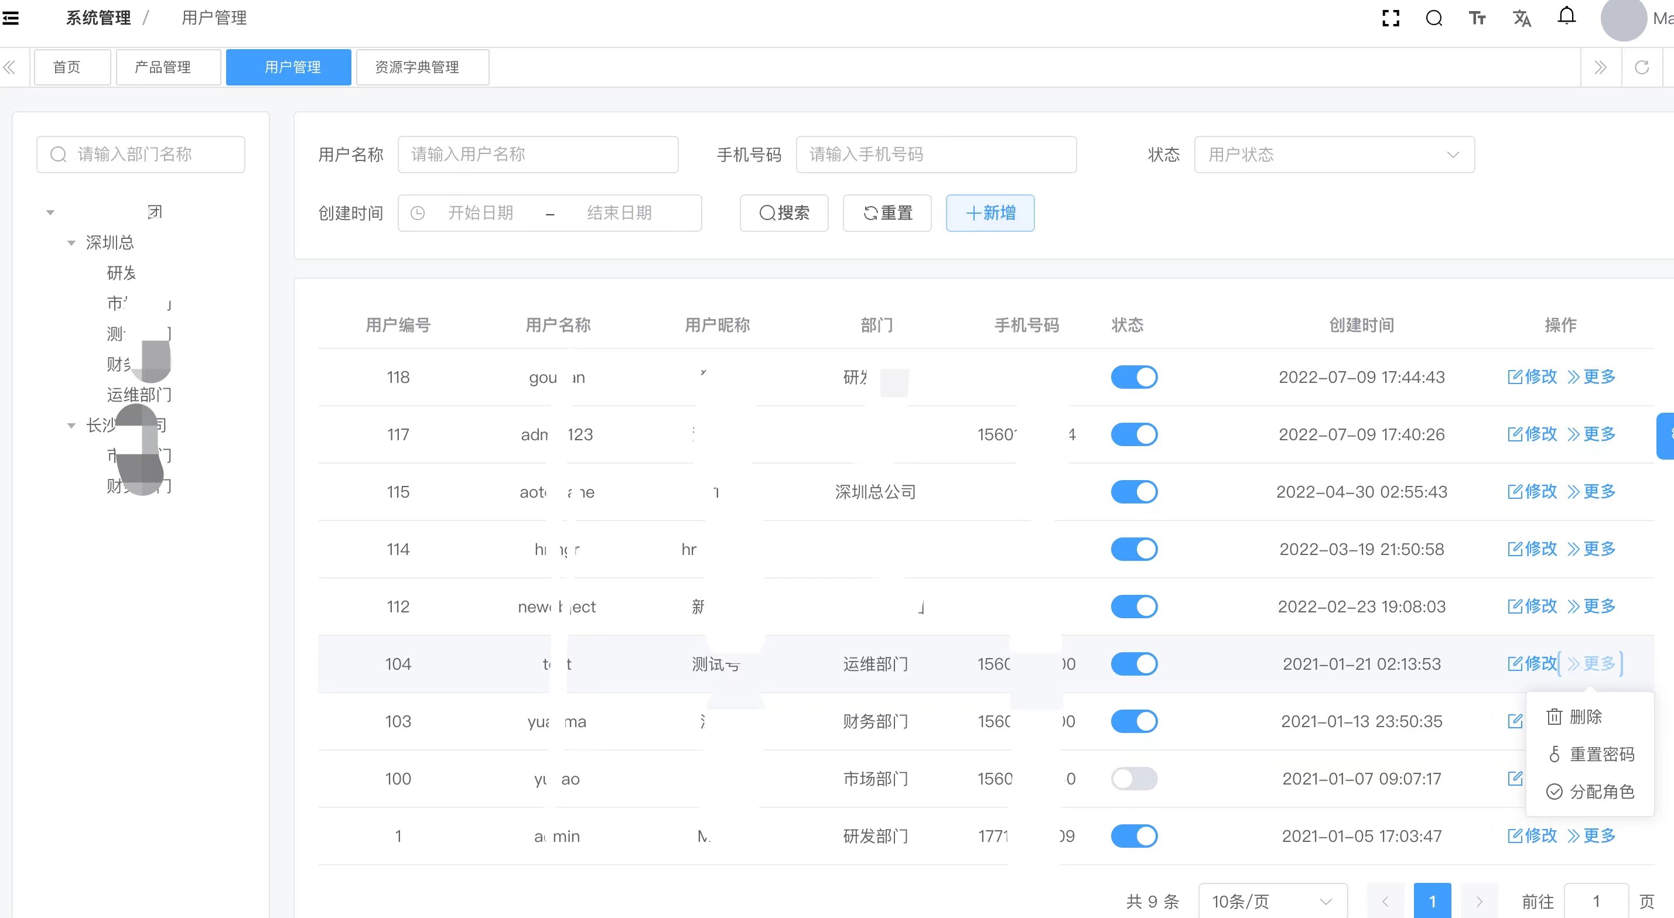1674x918 pixels.
Task: Click the 请输入部门名称 search field
Action: (141, 155)
